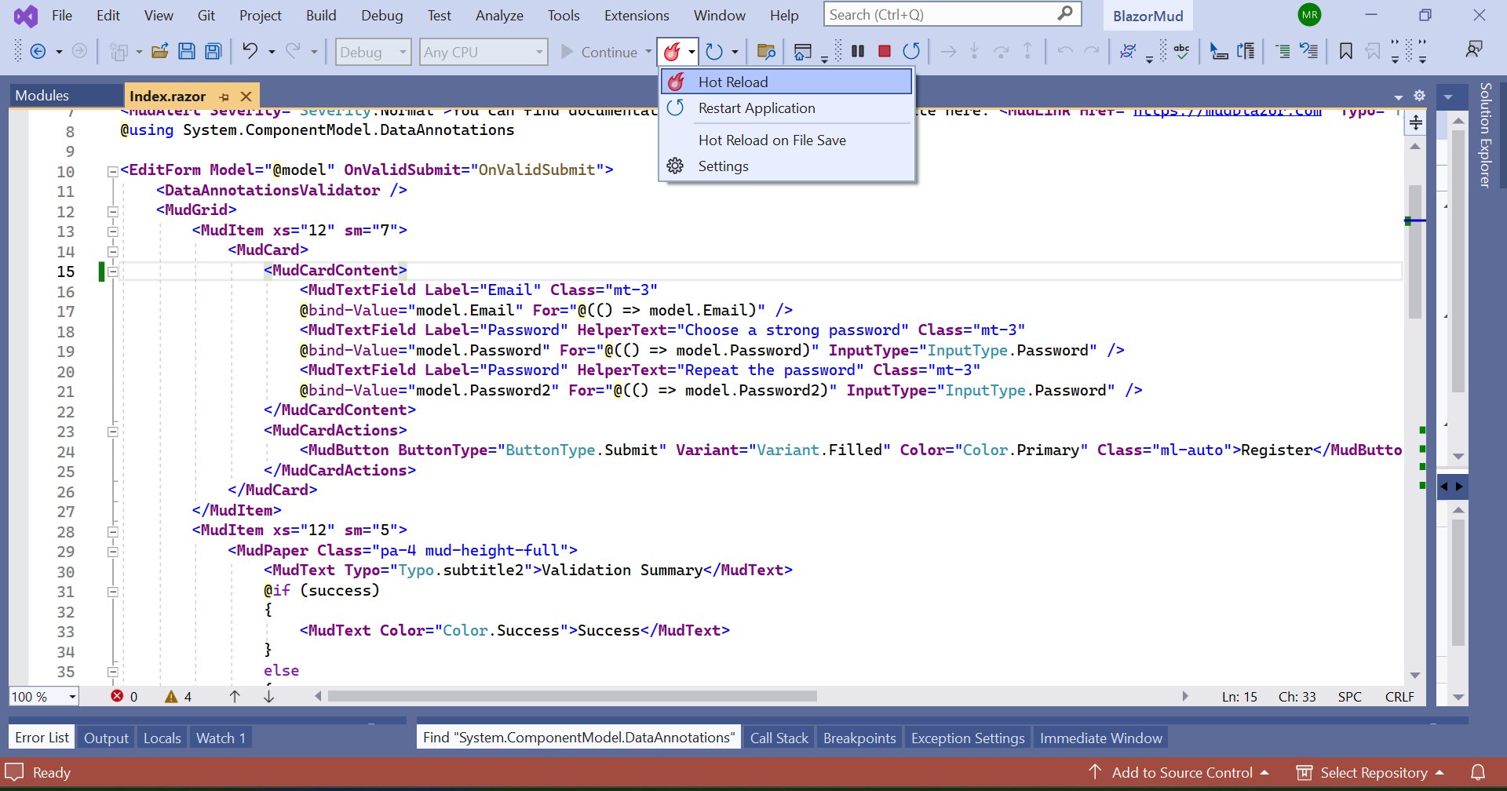The width and height of the screenshot is (1507, 791).
Task: Pin the Index.razor tab
Action: pos(224,97)
